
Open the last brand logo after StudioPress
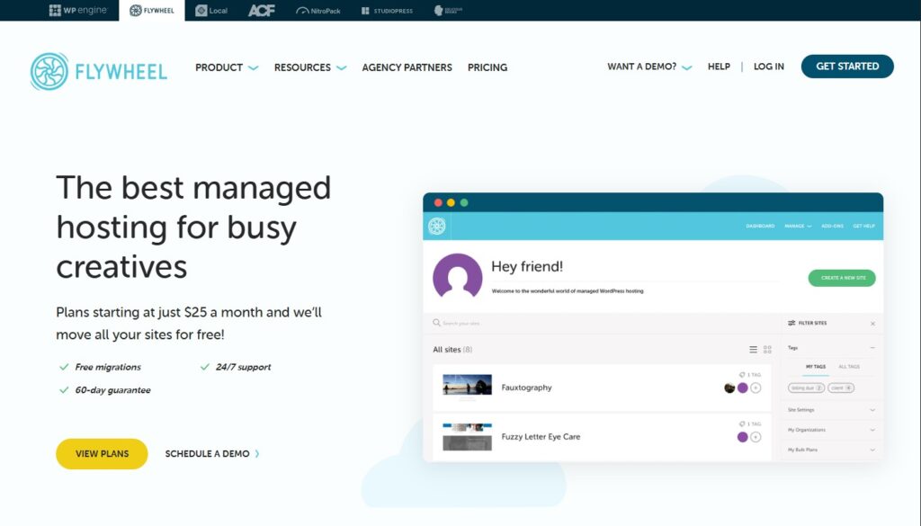[x=448, y=11]
